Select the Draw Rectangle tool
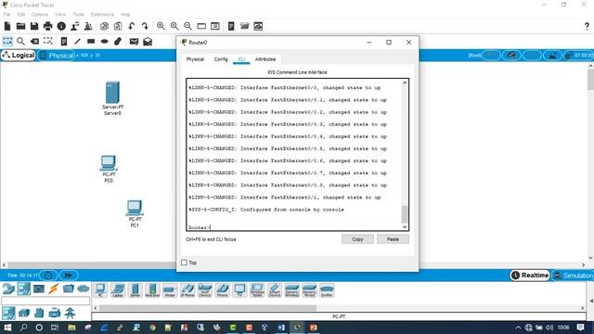594x334 pixels. (91, 41)
